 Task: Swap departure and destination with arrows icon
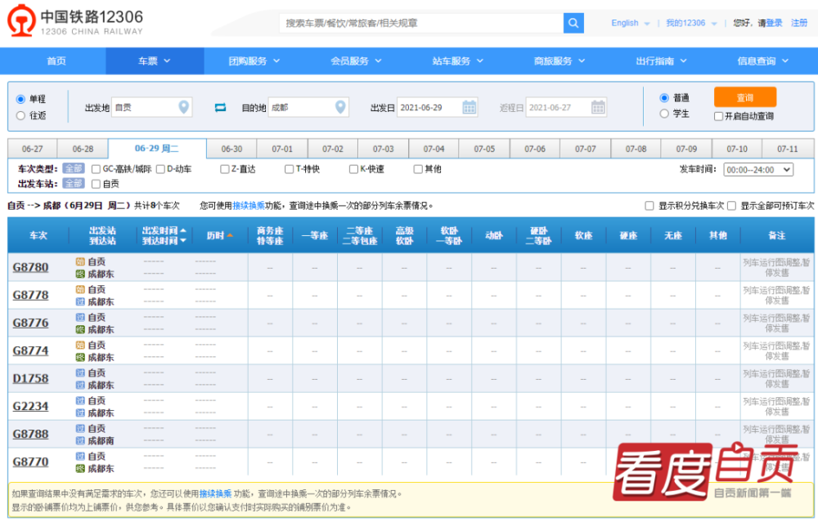click(220, 107)
